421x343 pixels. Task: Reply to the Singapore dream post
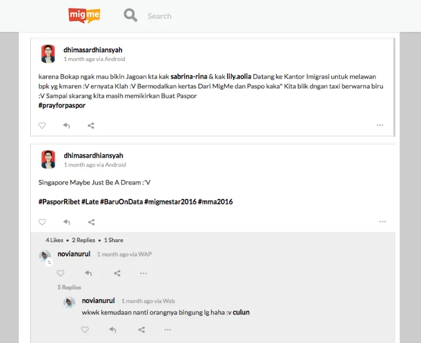click(x=67, y=222)
